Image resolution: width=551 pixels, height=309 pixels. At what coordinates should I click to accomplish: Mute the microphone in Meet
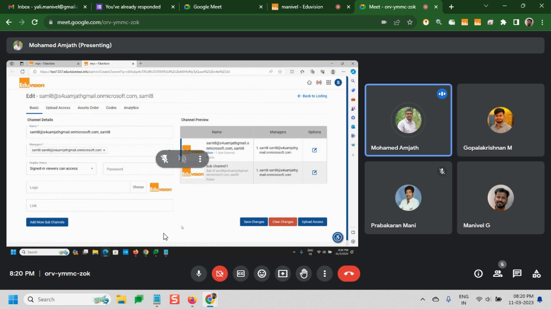tap(199, 273)
